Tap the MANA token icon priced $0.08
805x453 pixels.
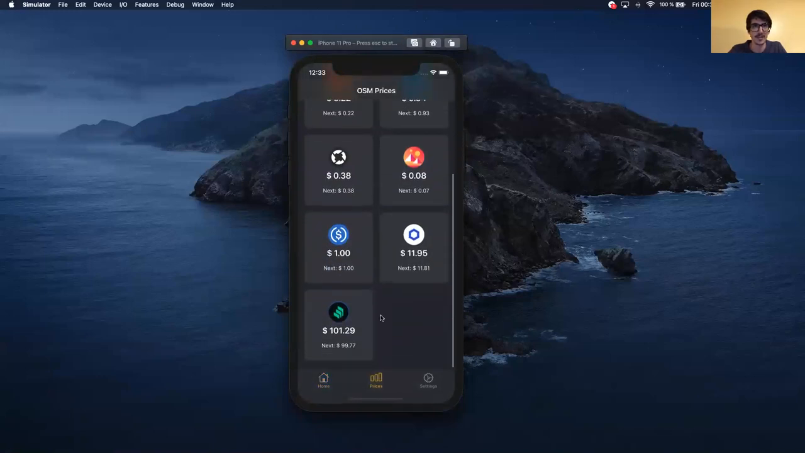pyautogui.click(x=414, y=157)
